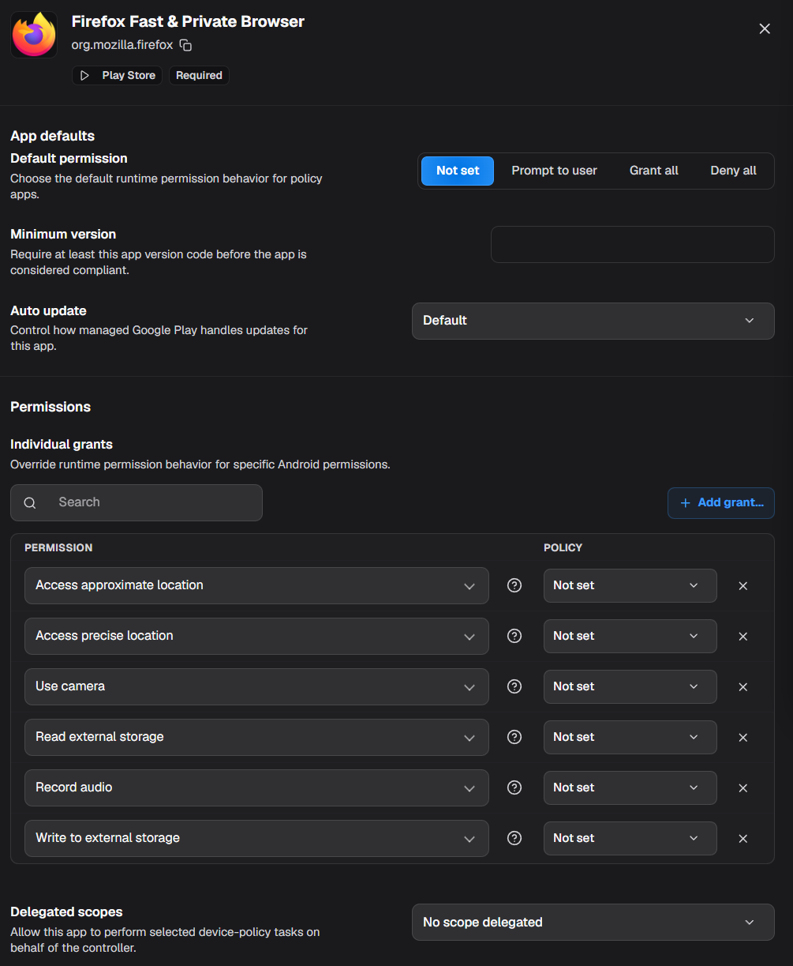Show help for Record audio permission

(x=514, y=787)
